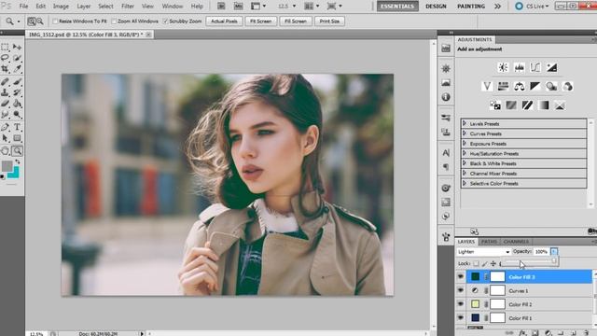597x336 pixels.
Task: Open the Lighten blend mode dropdown
Action: [x=483, y=252]
